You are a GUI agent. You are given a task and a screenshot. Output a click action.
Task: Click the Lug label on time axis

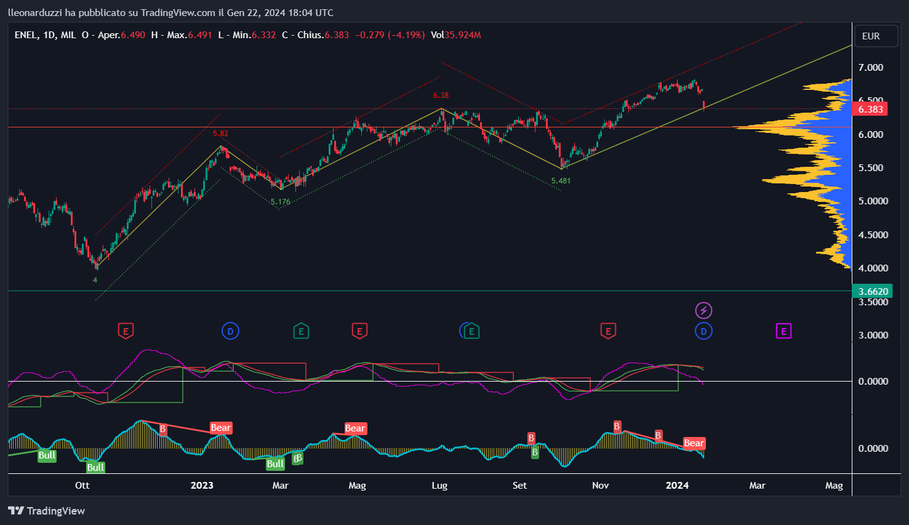click(x=439, y=486)
